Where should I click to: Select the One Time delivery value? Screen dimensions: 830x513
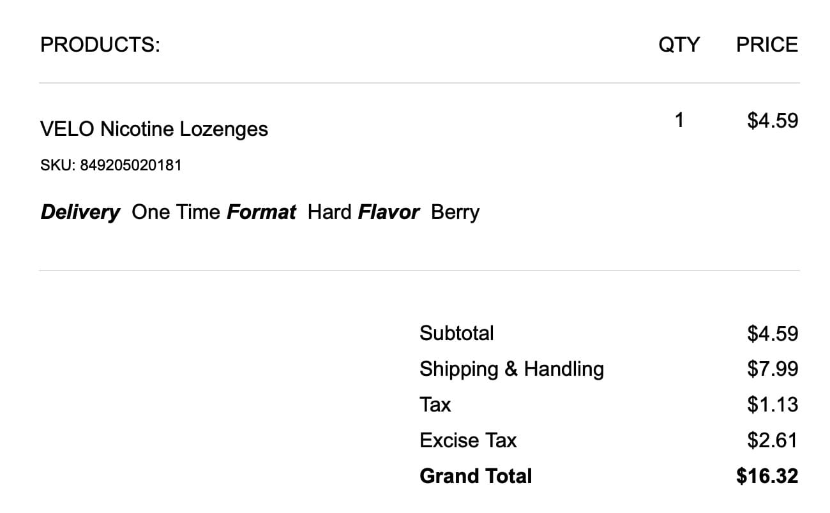(176, 212)
